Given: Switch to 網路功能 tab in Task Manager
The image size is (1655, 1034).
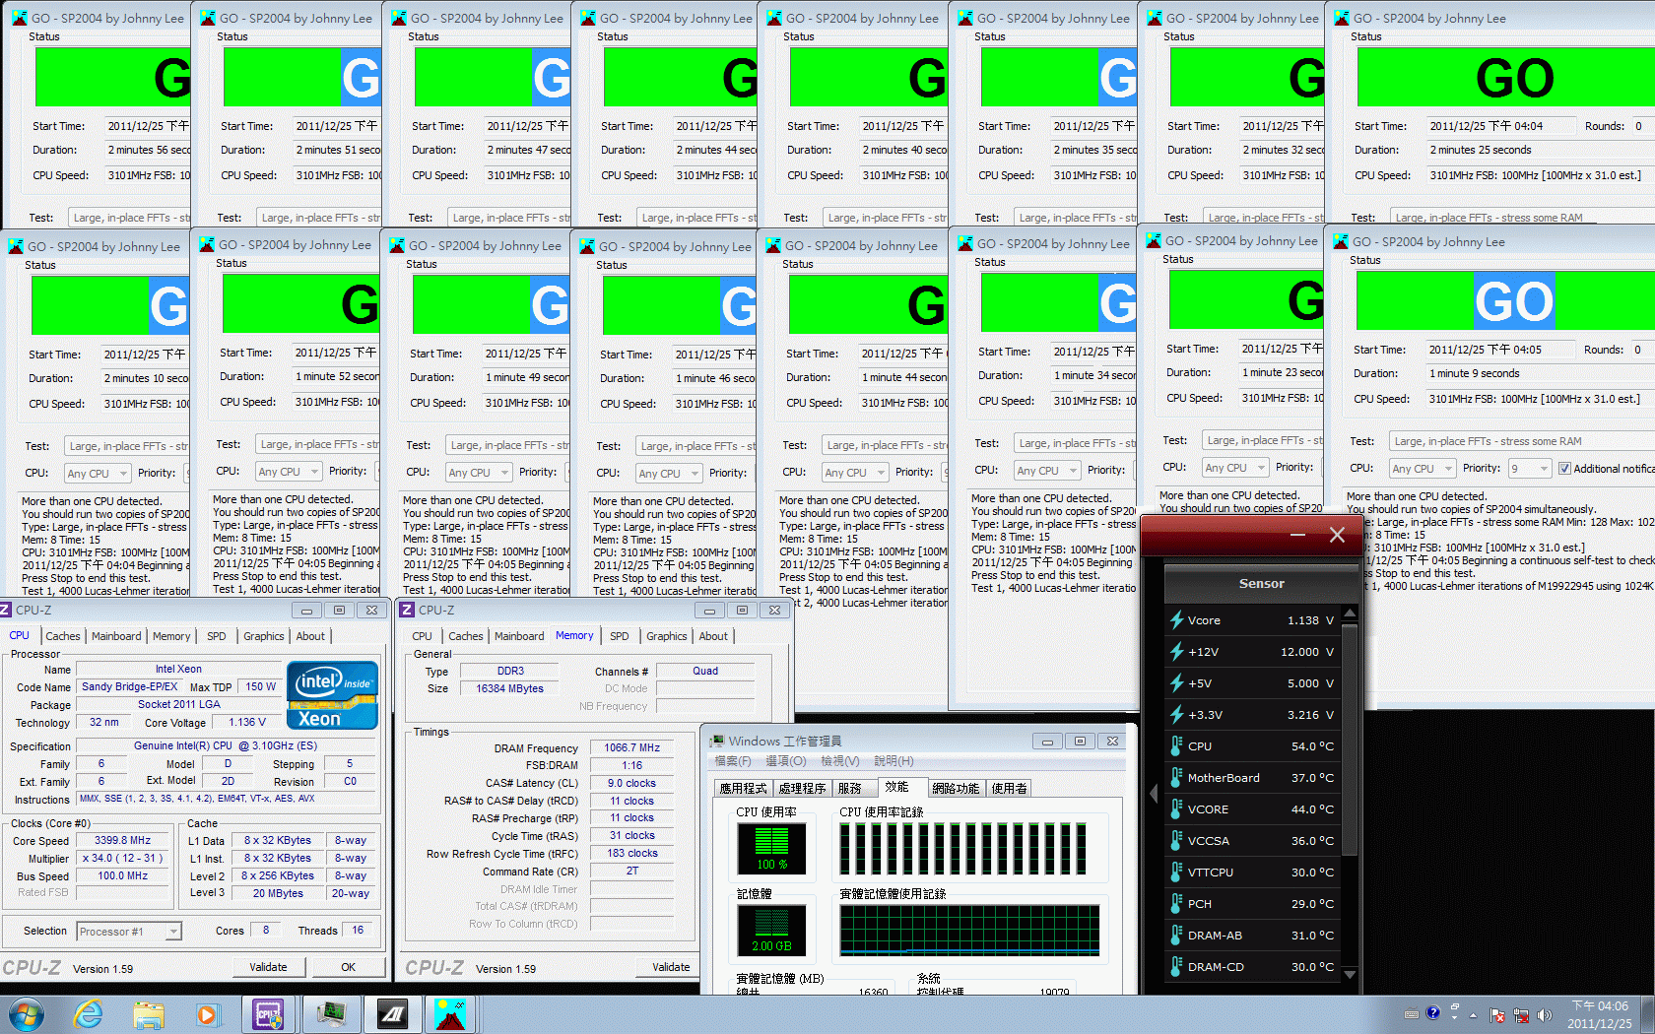Looking at the screenshot, I should (956, 788).
